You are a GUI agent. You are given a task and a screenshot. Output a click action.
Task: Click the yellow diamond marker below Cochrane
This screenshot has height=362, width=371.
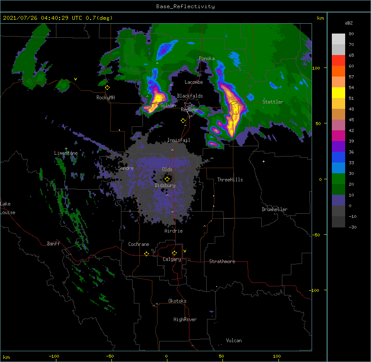[x=146, y=254]
